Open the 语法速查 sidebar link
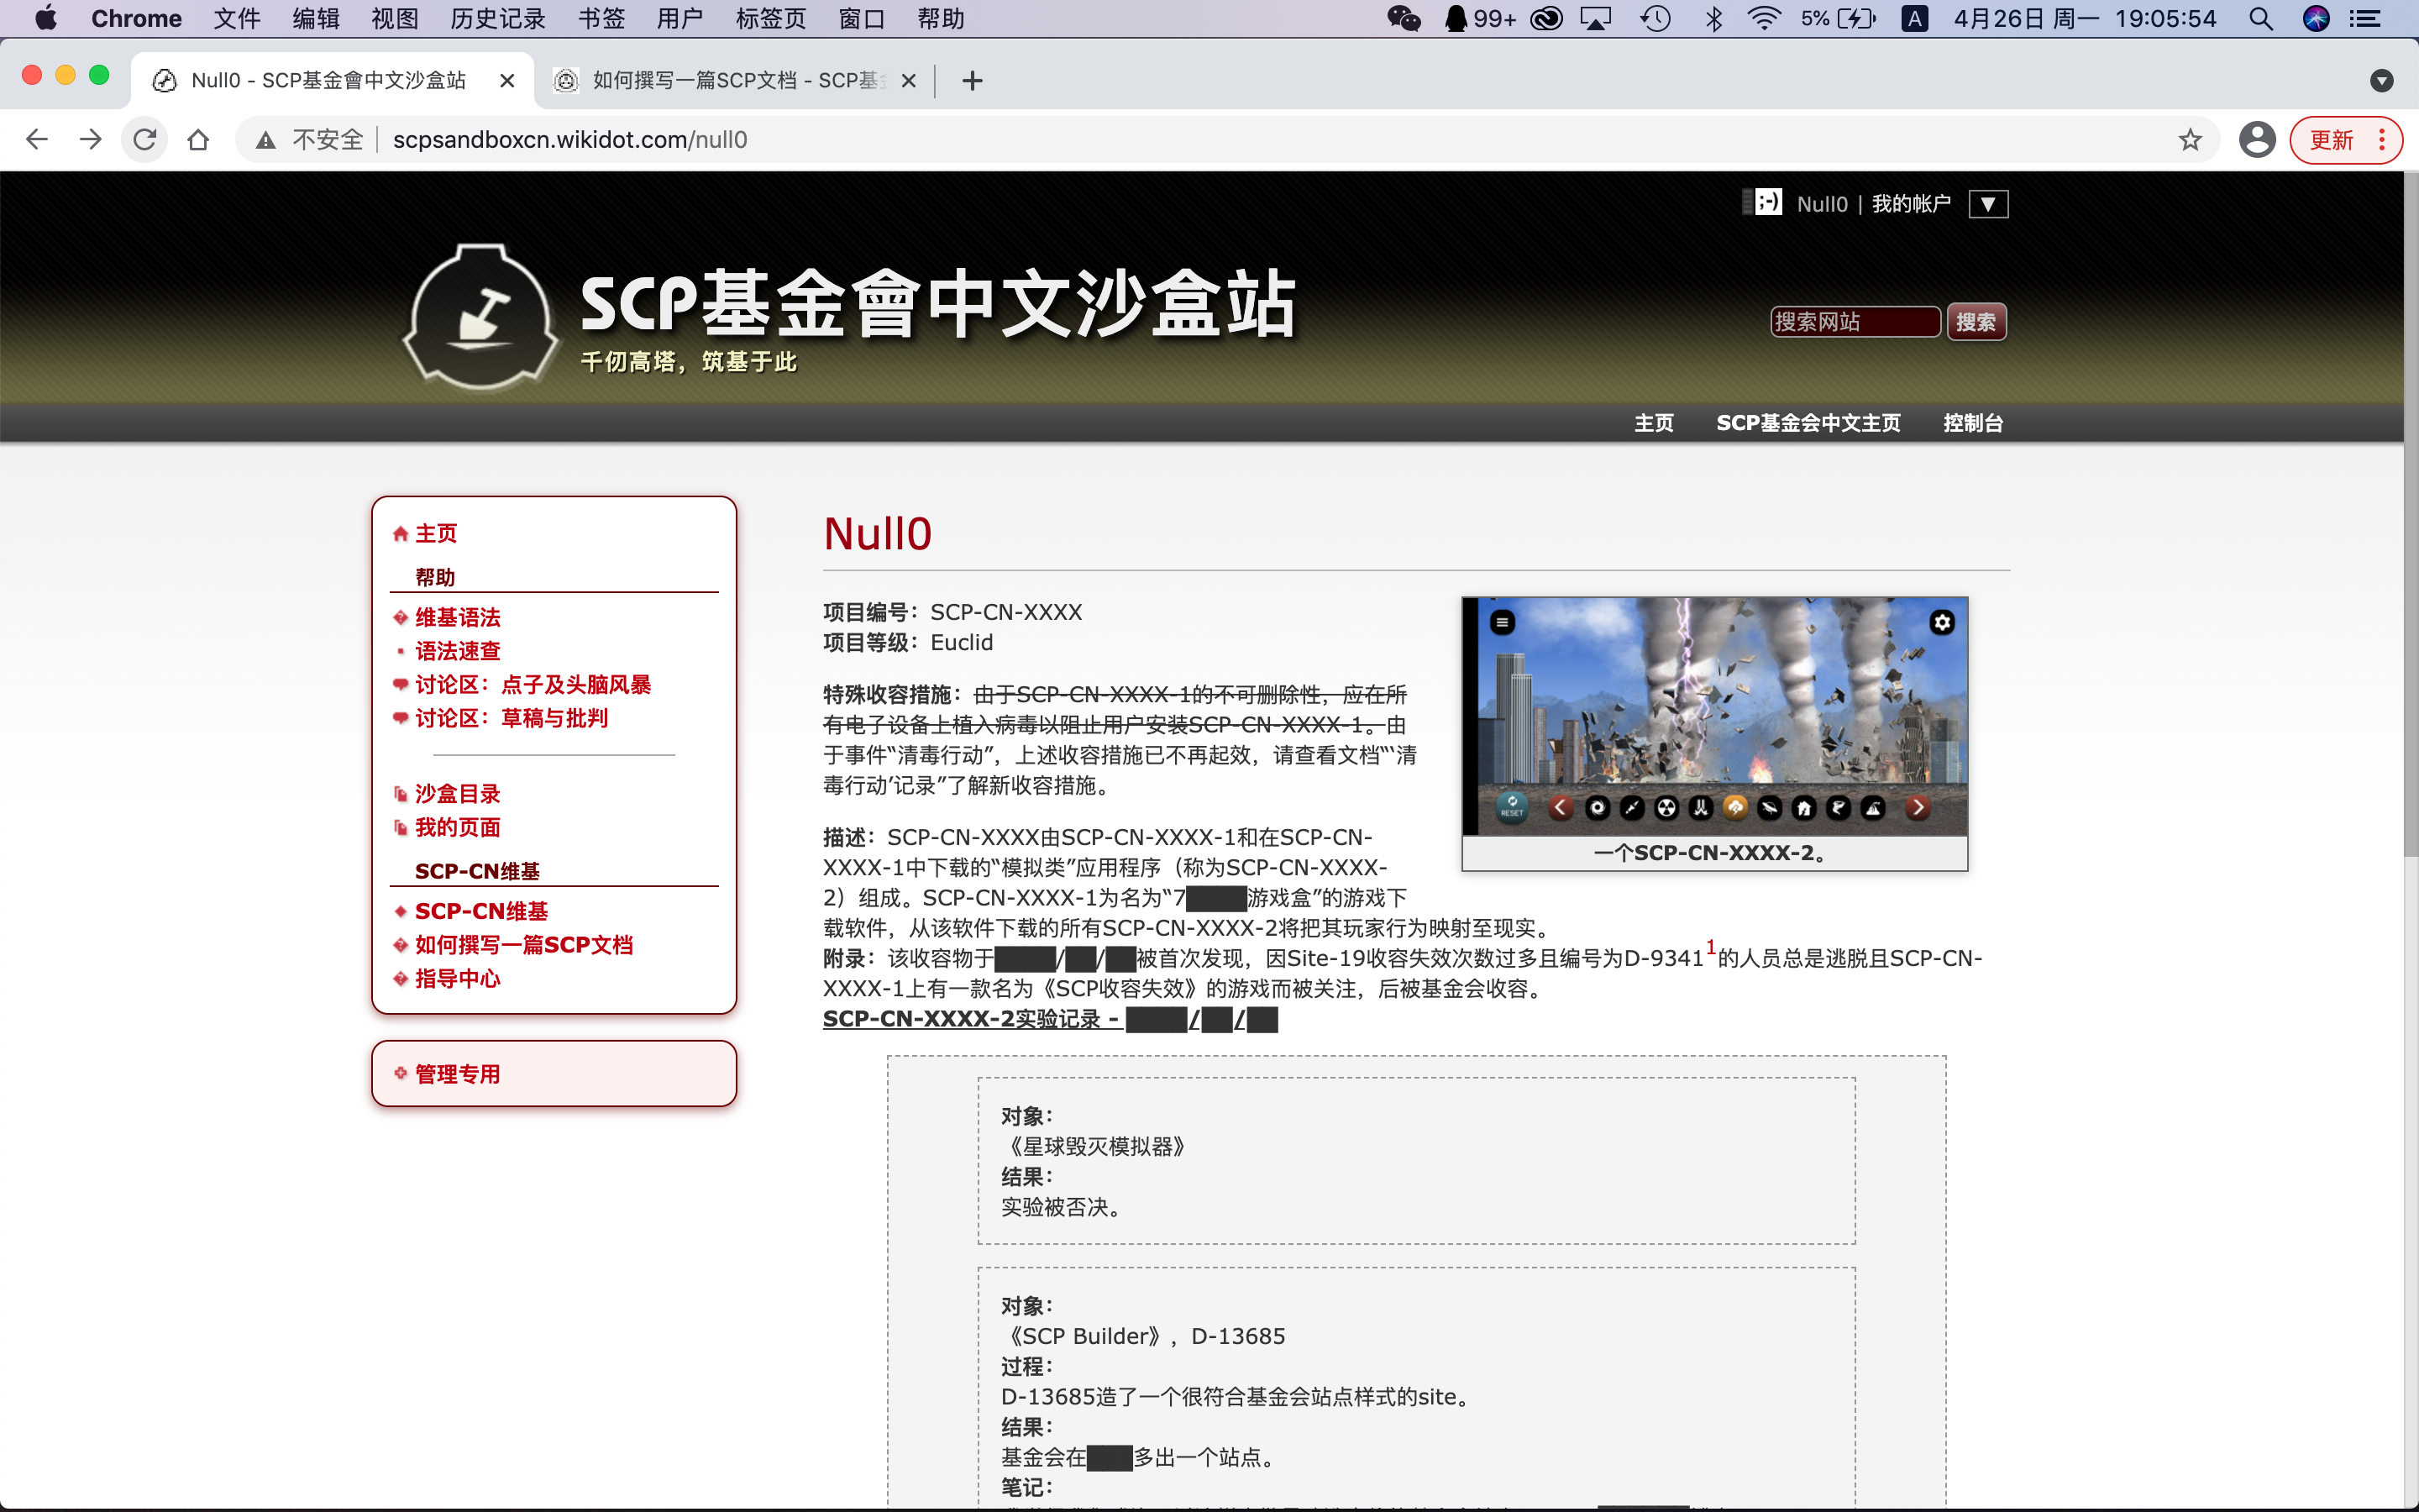 458,651
